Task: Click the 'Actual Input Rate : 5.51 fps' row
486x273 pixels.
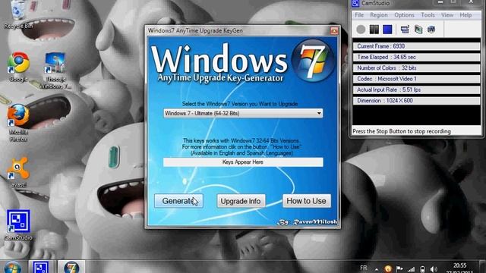Action: coord(416,89)
